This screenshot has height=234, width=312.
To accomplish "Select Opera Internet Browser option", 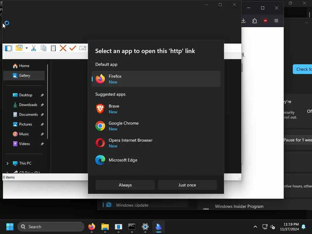I will pos(156,143).
